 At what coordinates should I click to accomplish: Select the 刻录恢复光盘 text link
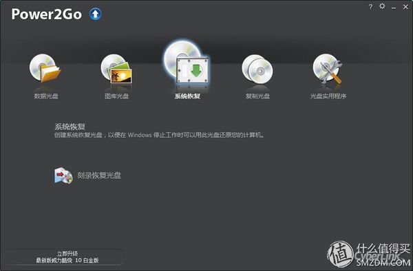point(99,175)
